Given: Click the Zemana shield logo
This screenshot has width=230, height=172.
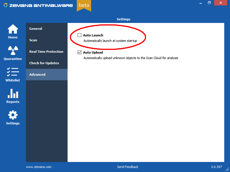Looking at the screenshot, I should [5, 5].
